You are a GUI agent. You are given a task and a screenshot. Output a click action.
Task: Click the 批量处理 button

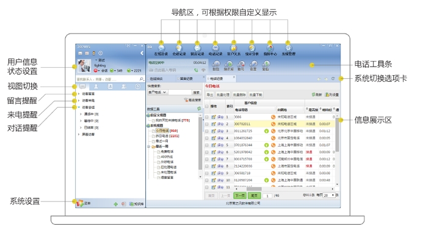[x=223, y=95]
